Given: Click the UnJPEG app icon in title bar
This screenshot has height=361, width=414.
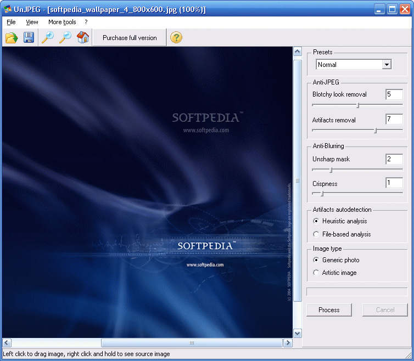Looking at the screenshot, I should (7, 9).
